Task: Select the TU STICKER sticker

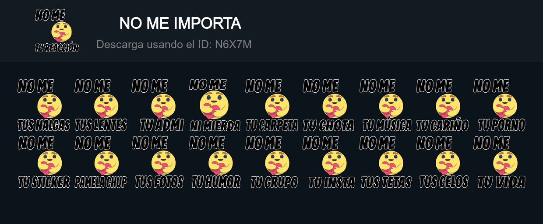Action: [x=44, y=162]
